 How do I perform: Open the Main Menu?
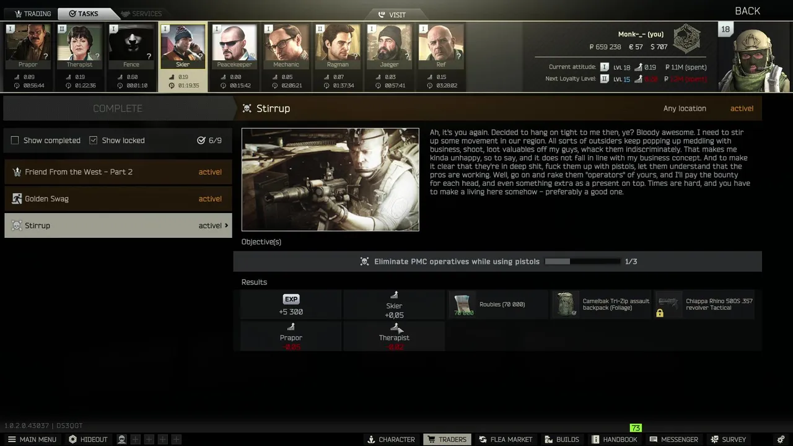coord(32,439)
